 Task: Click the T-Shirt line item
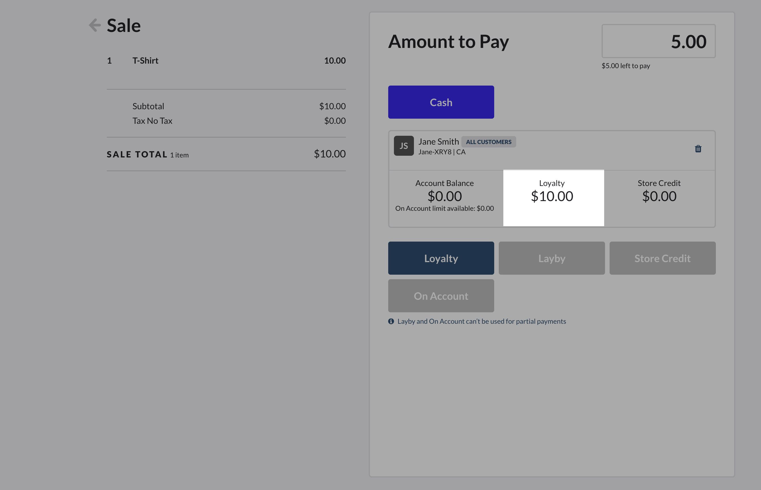145,61
